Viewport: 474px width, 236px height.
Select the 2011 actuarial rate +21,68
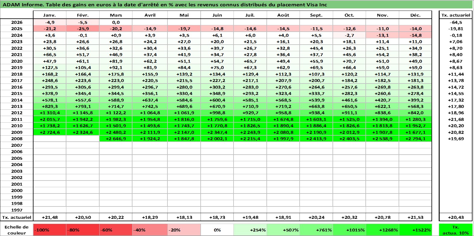(x=456, y=119)
